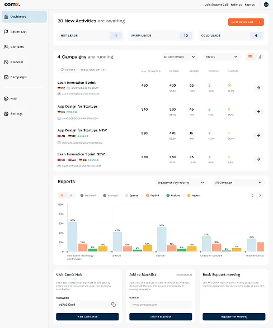
Task: Select number mode toggle in Reports
Action: point(71,196)
